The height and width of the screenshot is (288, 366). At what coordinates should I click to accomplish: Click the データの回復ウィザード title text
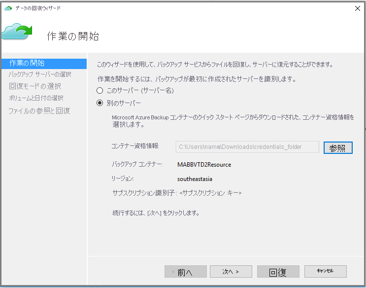pyautogui.click(x=38, y=8)
